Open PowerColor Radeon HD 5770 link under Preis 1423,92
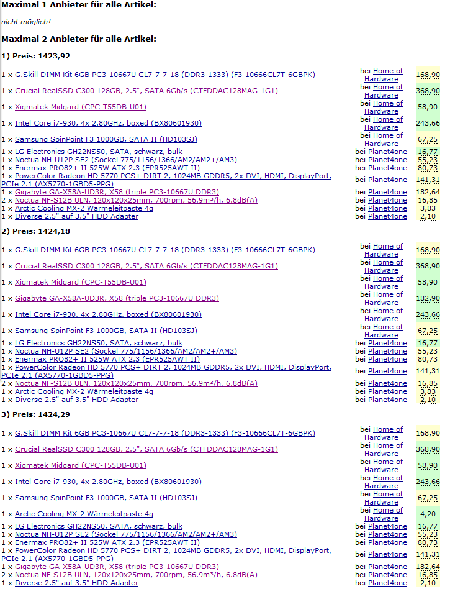The image size is (450, 589). [x=173, y=176]
